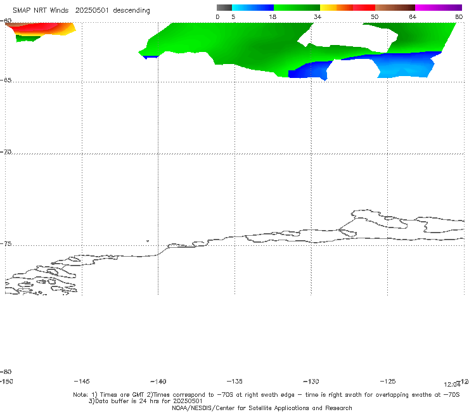Click the brown segment of the color bar
Screen dimensions: 469x412
click(395, 8)
